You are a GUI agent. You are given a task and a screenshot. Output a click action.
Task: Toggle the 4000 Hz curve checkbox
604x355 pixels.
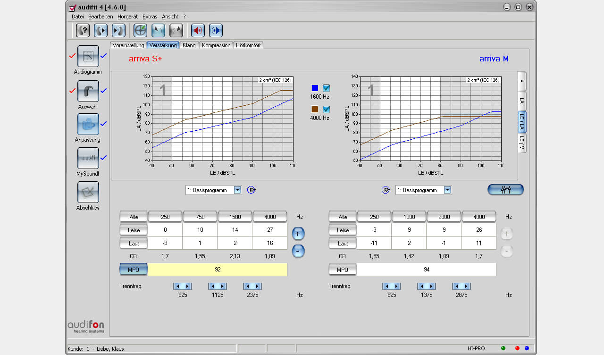point(326,110)
